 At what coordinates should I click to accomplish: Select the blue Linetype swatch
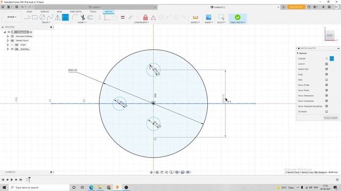click(x=331, y=58)
